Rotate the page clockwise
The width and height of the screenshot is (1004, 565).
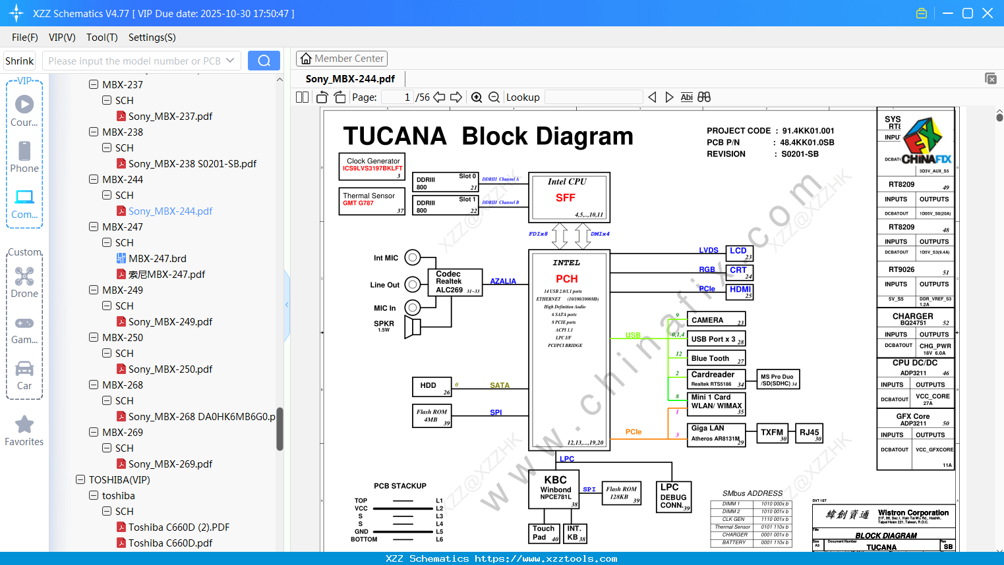pyautogui.click(x=340, y=97)
